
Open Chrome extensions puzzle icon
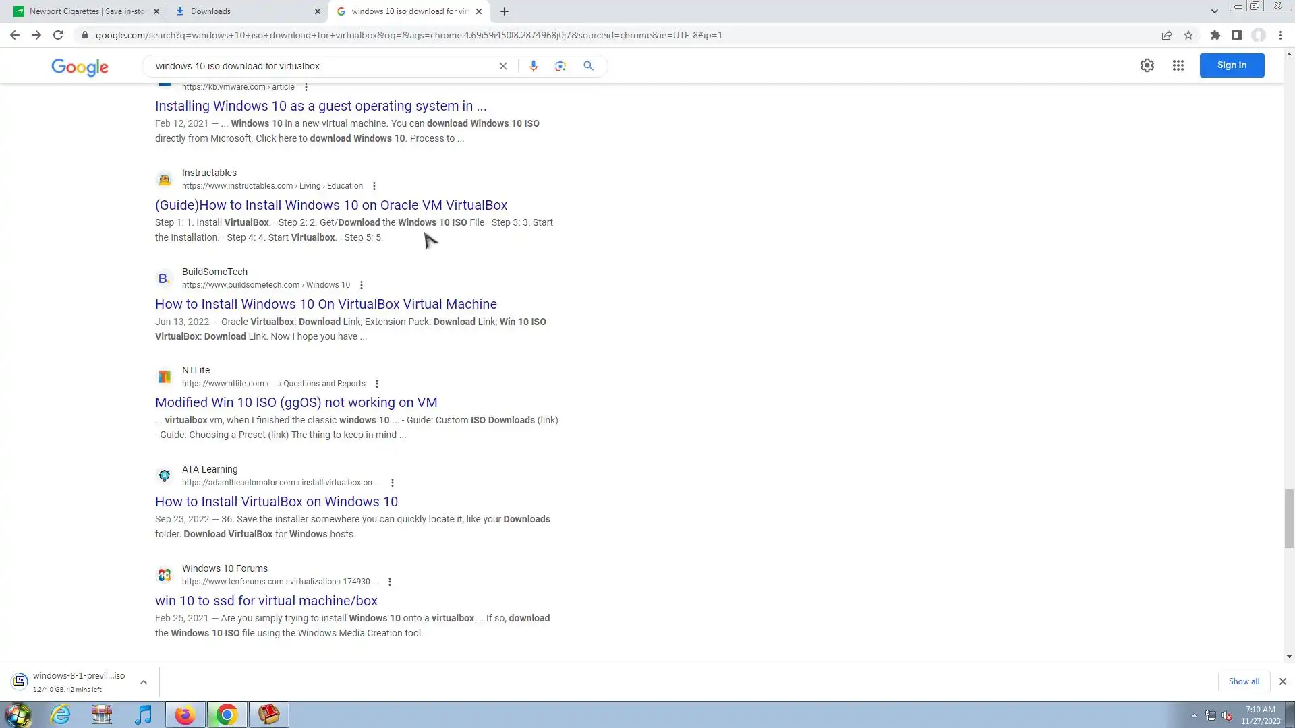click(x=1215, y=35)
